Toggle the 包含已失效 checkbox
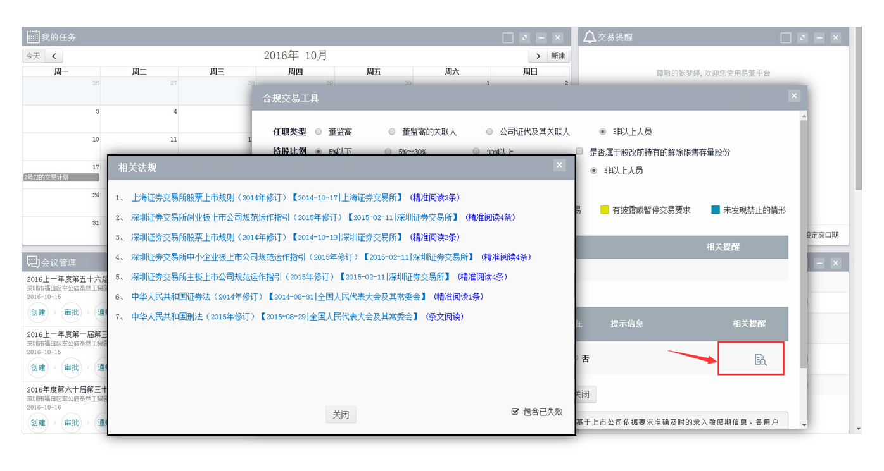The width and height of the screenshot is (884, 471). pos(515,412)
